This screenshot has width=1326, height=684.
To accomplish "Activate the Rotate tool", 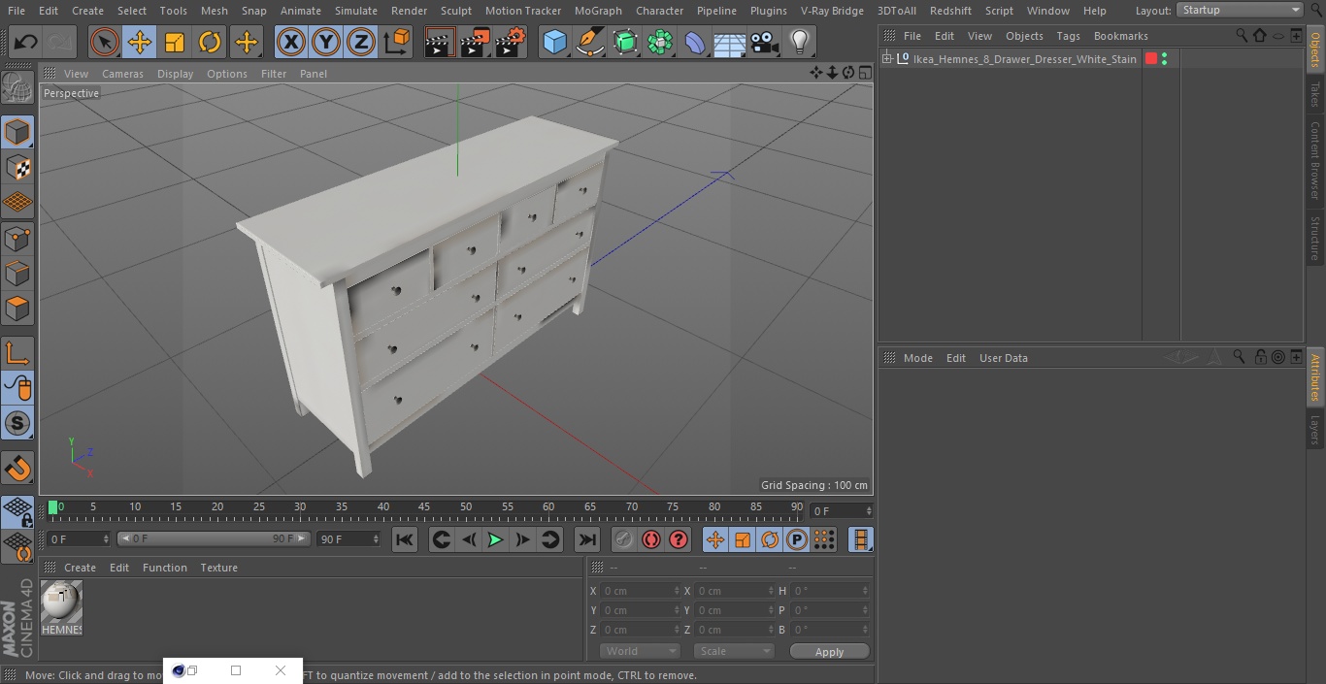I will tap(210, 42).
